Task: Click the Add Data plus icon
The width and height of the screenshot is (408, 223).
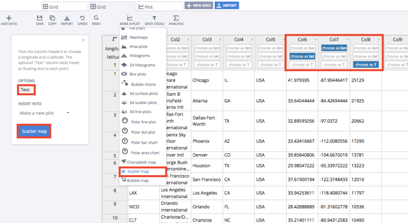Action: point(9,18)
